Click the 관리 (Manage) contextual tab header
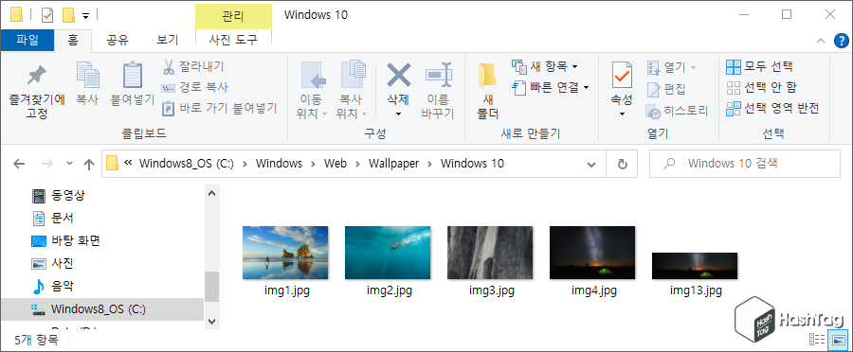The height and width of the screenshot is (352, 853). point(233,16)
